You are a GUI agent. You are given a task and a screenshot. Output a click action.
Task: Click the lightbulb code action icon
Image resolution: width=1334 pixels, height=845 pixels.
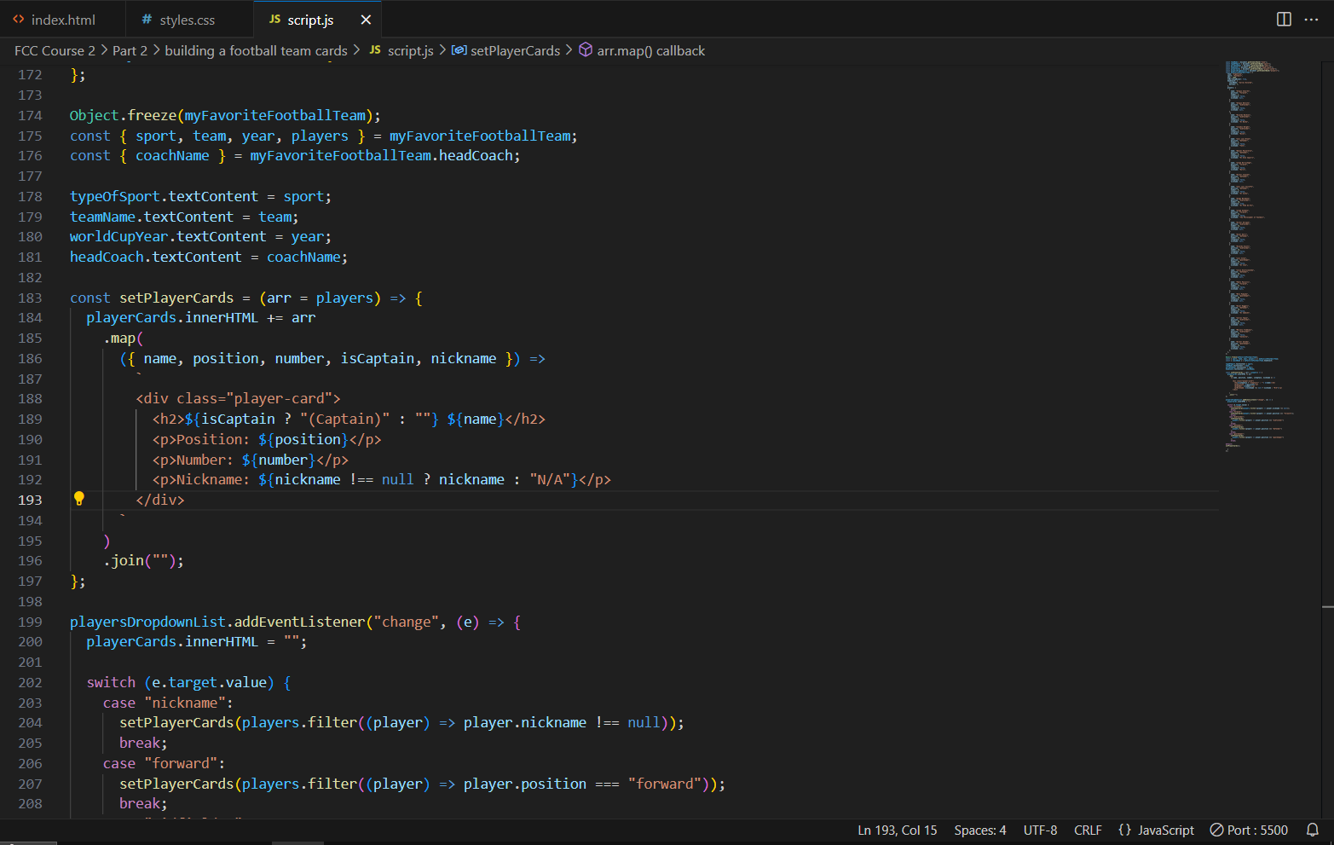[x=79, y=499]
